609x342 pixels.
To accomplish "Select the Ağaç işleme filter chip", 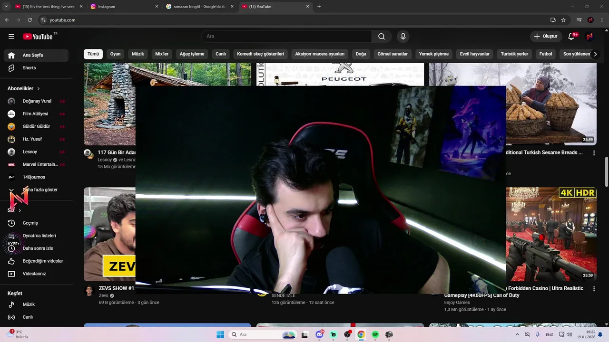I will pos(192,54).
